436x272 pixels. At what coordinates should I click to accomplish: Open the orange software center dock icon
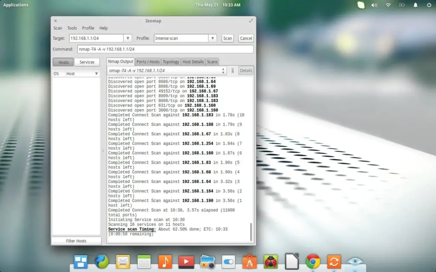[250, 261]
